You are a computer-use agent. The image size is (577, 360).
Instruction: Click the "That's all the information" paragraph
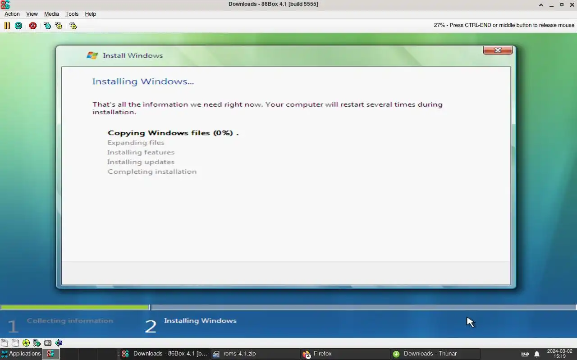(x=267, y=108)
